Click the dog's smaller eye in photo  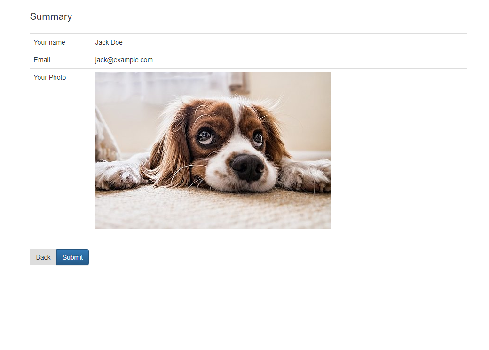tap(258, 138)
